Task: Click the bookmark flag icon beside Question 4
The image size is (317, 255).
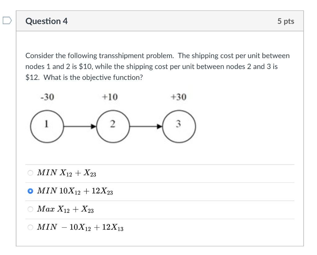Action: coord(7,21)
